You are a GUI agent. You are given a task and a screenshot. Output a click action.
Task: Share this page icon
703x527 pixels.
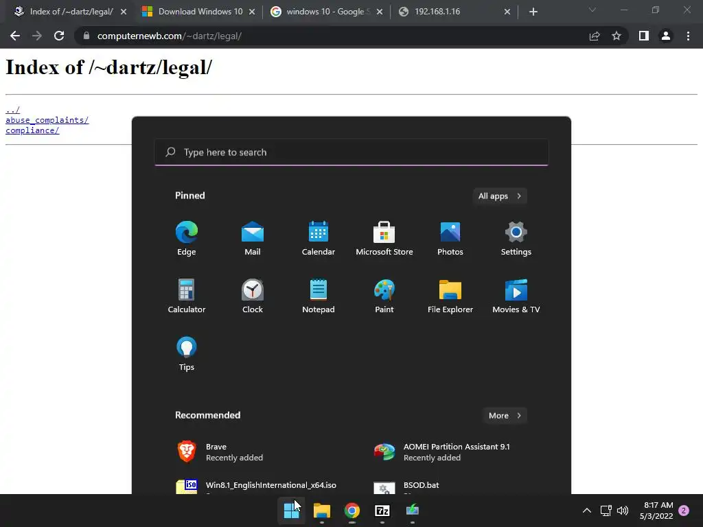coord(595,36)
